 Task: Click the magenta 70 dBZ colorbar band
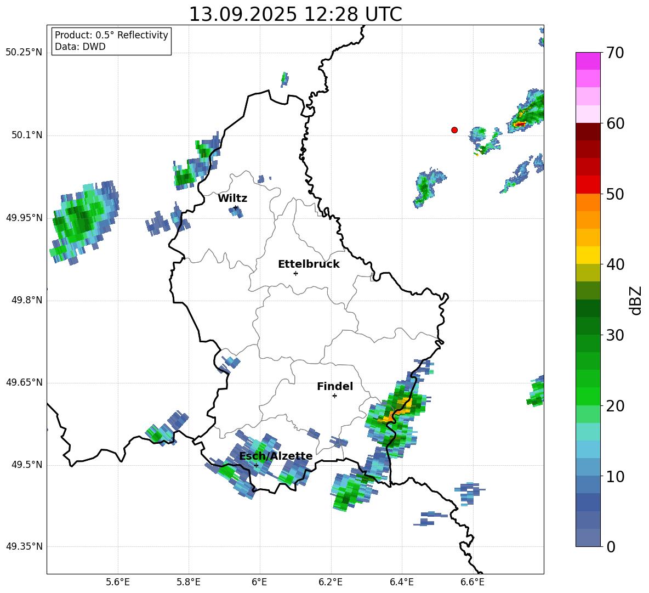pos(588,61)
